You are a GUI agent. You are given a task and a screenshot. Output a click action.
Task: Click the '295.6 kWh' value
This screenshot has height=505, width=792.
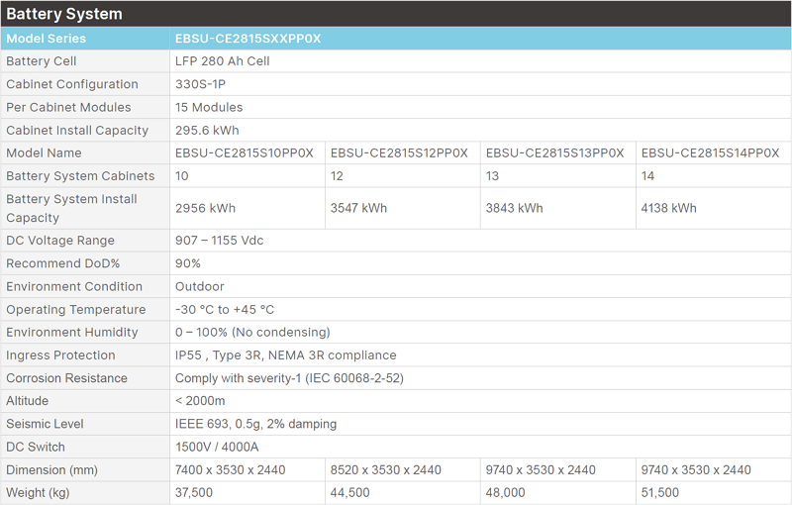tap(207, 131)
